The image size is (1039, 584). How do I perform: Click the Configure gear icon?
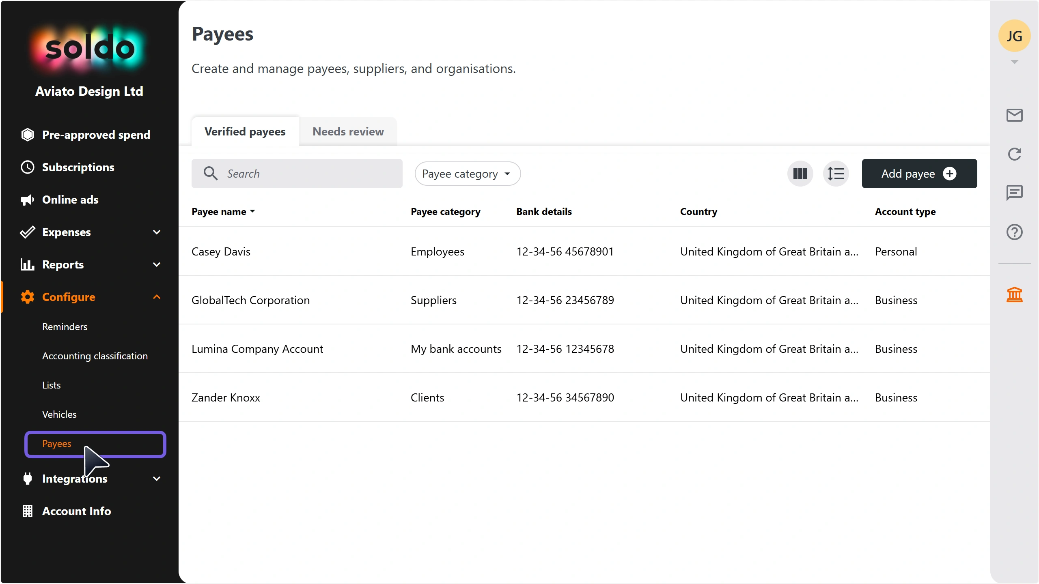pos(27,297)
